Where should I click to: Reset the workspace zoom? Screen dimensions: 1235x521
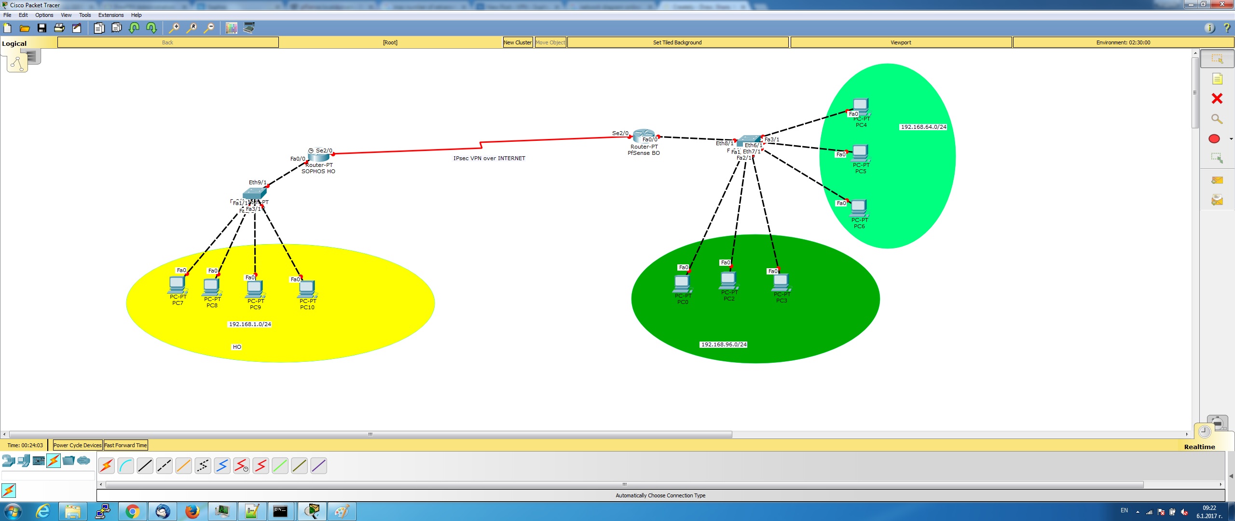click(x=192, y=28)
